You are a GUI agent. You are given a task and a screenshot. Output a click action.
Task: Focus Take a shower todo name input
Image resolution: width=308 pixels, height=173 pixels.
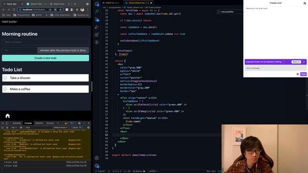[45, 42]
